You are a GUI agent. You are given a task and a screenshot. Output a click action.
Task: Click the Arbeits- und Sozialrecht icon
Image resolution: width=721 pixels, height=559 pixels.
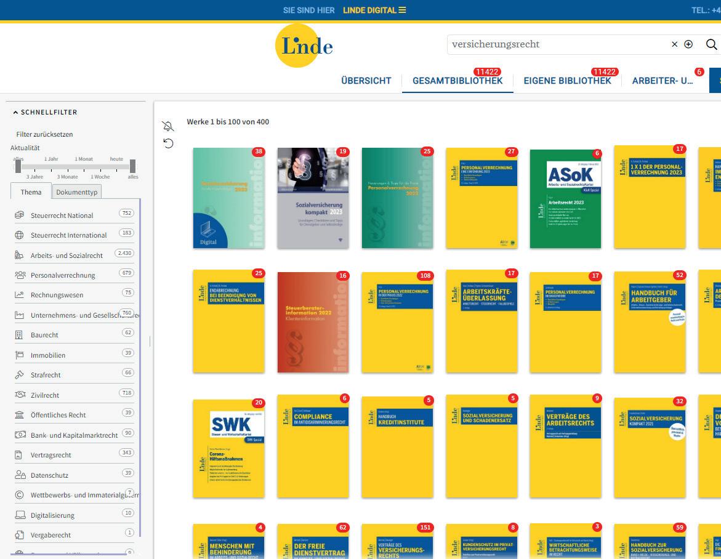pyautogui.click(x=19, y=255)
